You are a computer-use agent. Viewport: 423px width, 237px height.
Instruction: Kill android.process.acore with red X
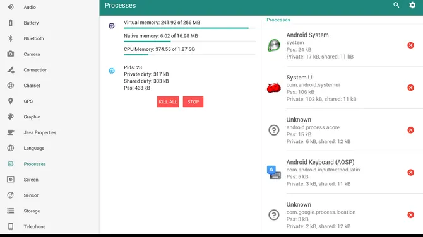coord(410,130)
